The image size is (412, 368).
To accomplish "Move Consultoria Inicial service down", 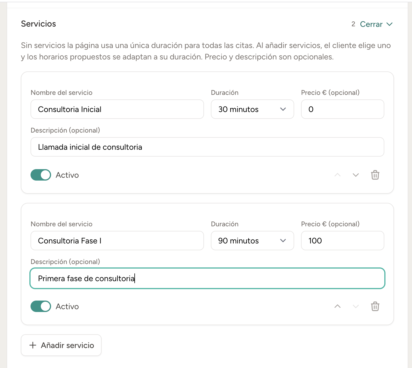I will 356,175.
